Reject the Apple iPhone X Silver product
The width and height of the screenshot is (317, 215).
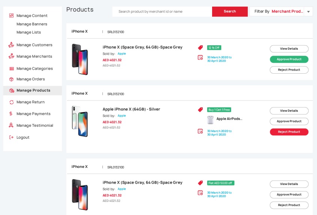pos(289,132)
